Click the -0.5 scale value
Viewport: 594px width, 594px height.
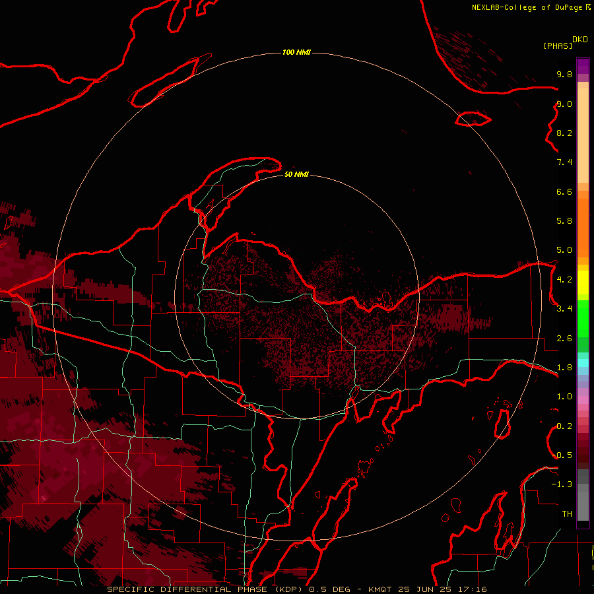[562, 455]
